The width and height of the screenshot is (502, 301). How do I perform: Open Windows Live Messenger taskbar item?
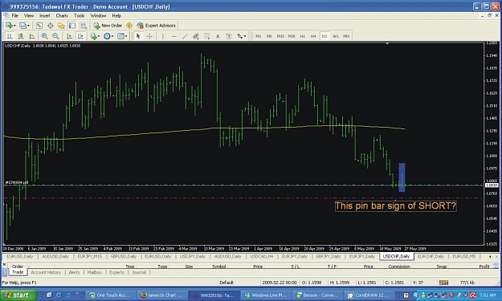click(x=265, y=295)
